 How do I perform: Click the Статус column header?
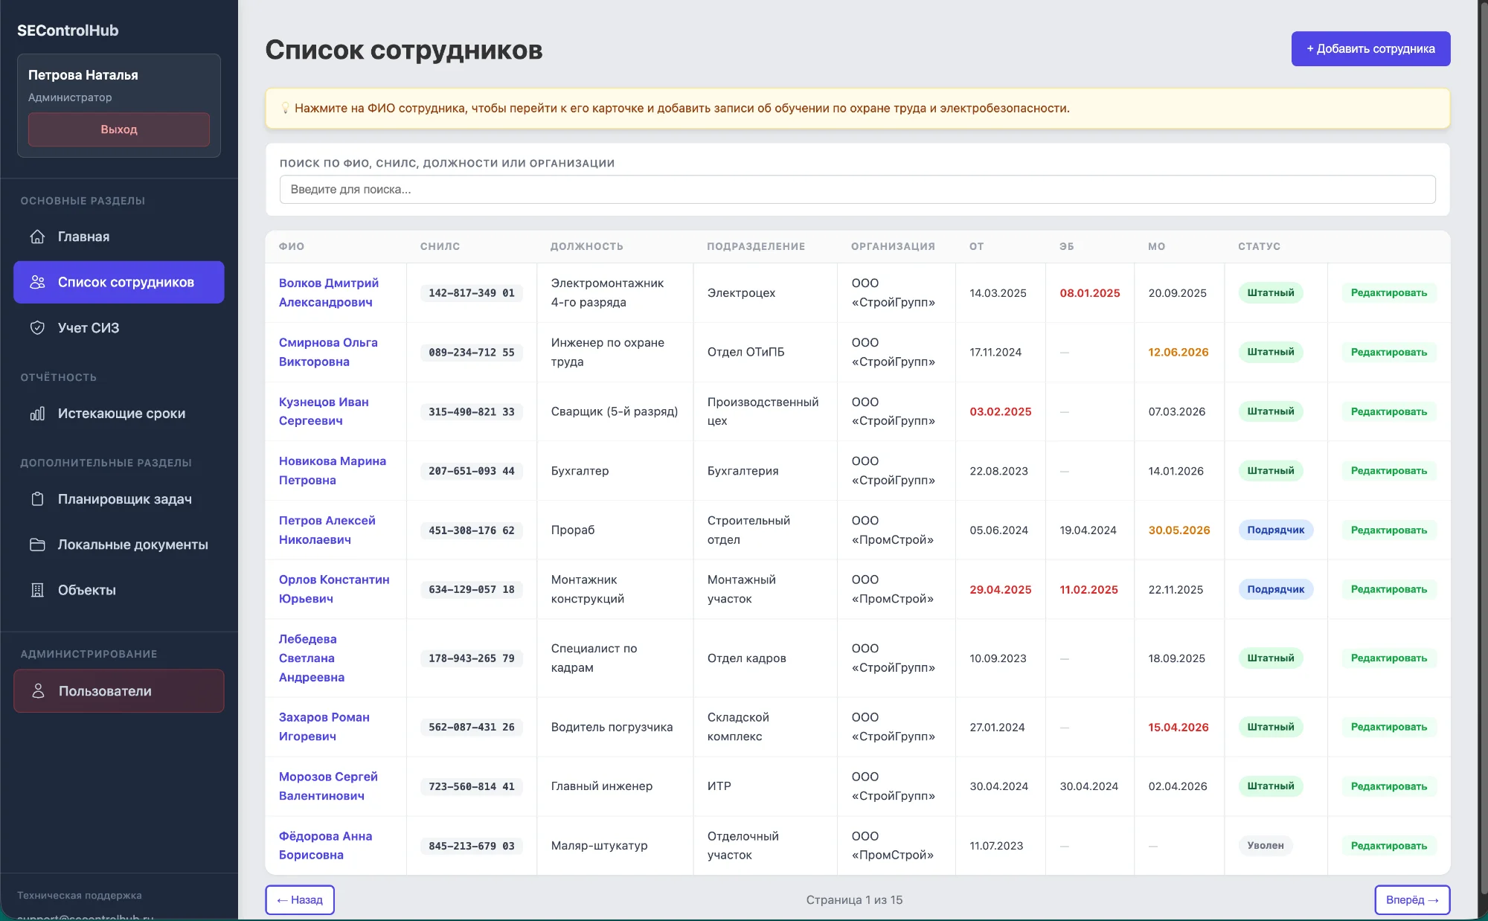point(1259,246)
